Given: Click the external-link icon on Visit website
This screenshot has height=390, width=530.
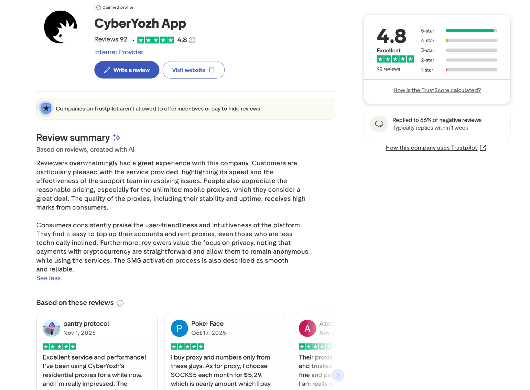Looking at the screenshot, I should click(211, 70).
